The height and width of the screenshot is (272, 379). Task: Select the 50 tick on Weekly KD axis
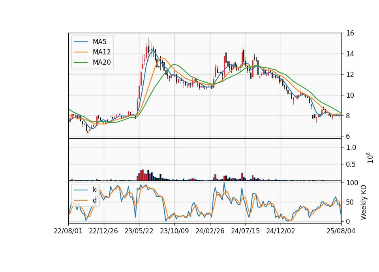[350, 202]
